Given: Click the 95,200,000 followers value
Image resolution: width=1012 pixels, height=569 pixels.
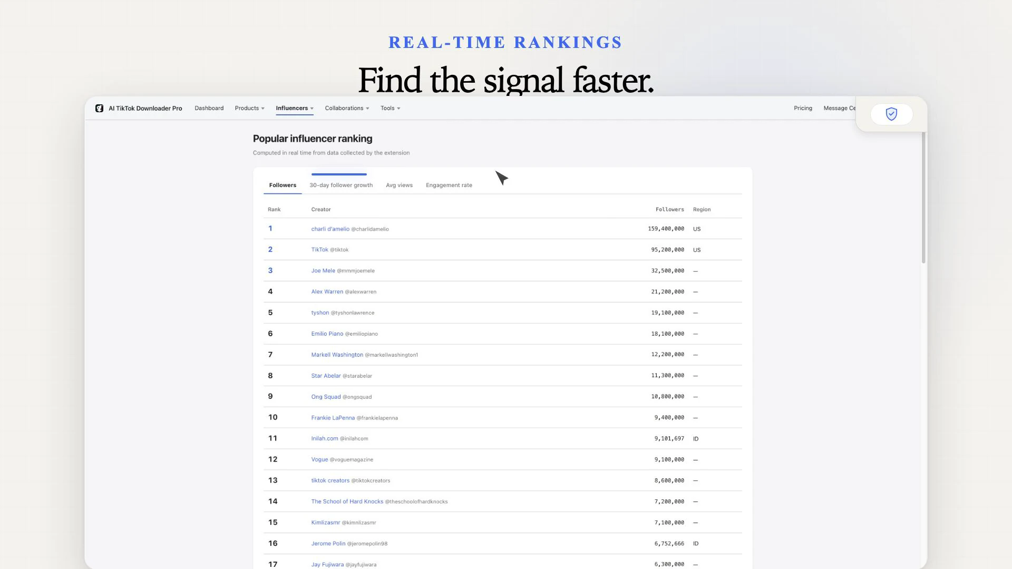Looking at the screenshot, I should pos(667,250).
